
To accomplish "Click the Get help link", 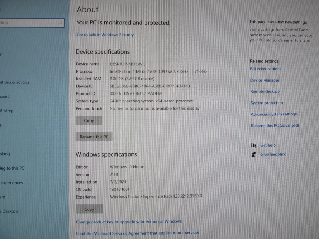I will click(268, 145).
